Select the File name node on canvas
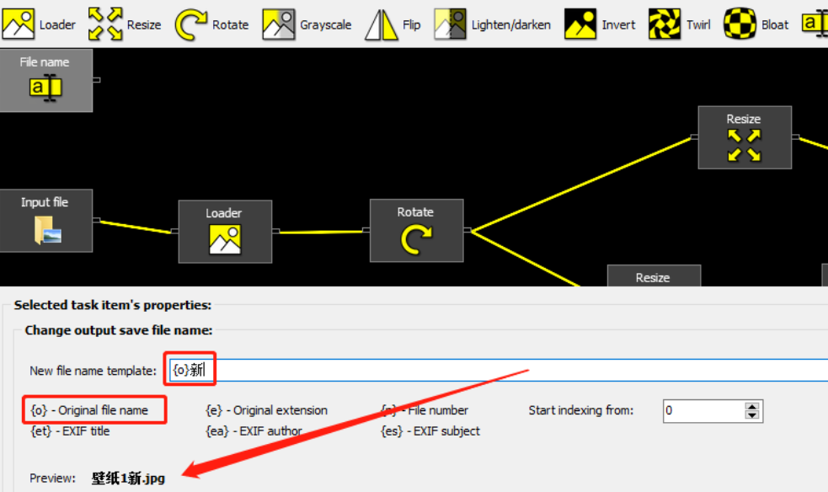 point(46,80)
